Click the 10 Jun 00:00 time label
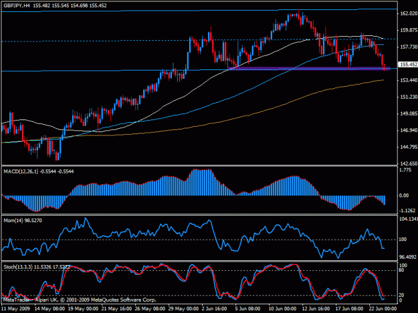 284,309
